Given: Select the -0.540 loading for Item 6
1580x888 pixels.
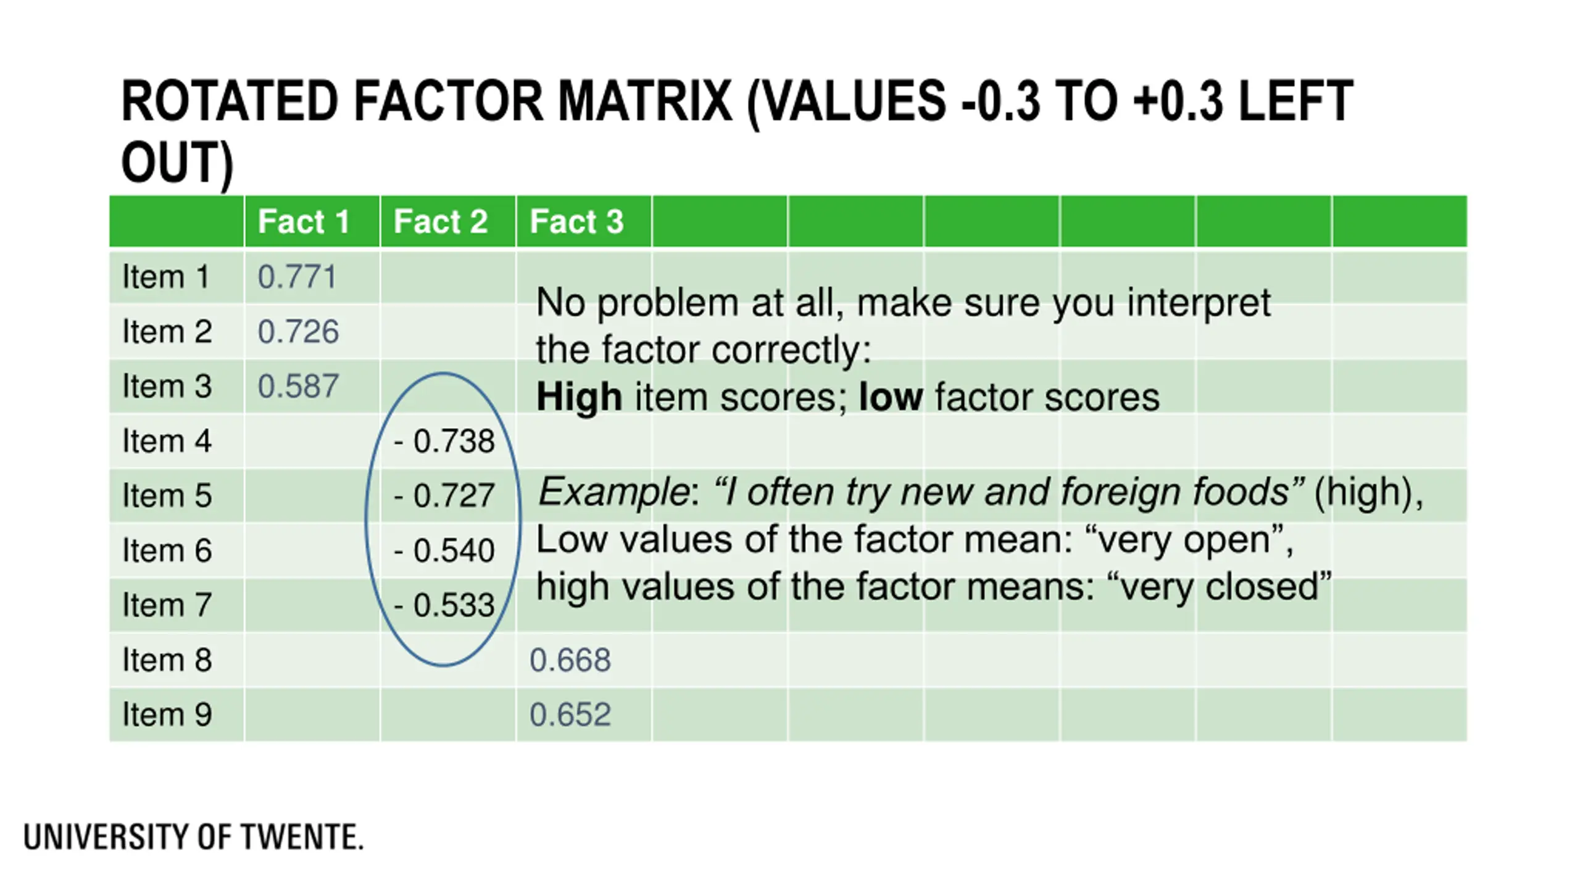Looking at the screenshot, I should pos(444,550).
